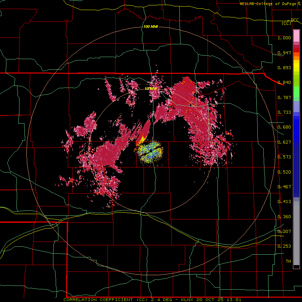Pick the bright green color bar segment

click(296, 92)
